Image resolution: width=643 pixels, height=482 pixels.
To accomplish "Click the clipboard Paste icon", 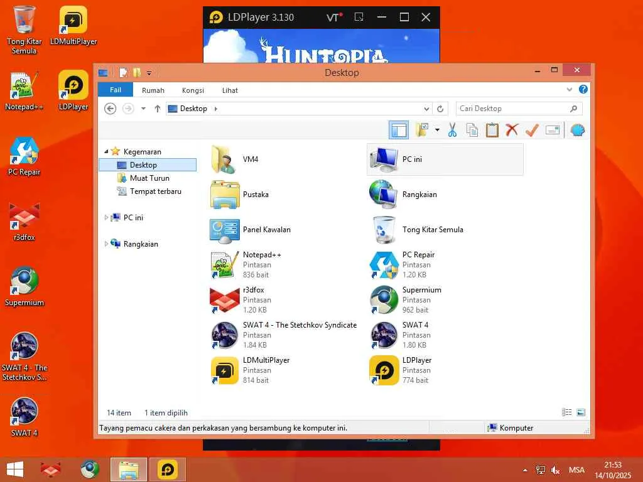I will 492,131.
